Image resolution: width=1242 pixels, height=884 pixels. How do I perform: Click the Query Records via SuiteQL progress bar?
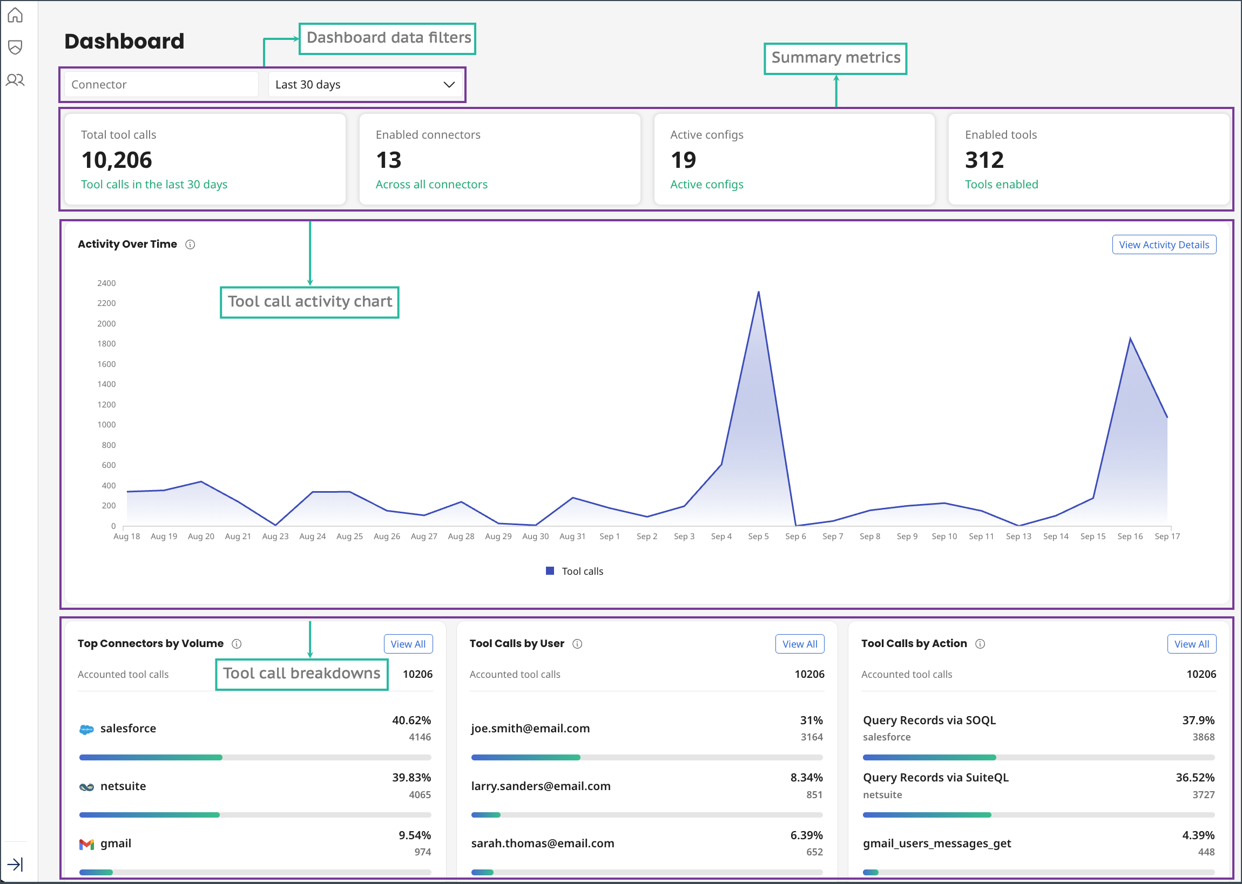pos(1039,815)
